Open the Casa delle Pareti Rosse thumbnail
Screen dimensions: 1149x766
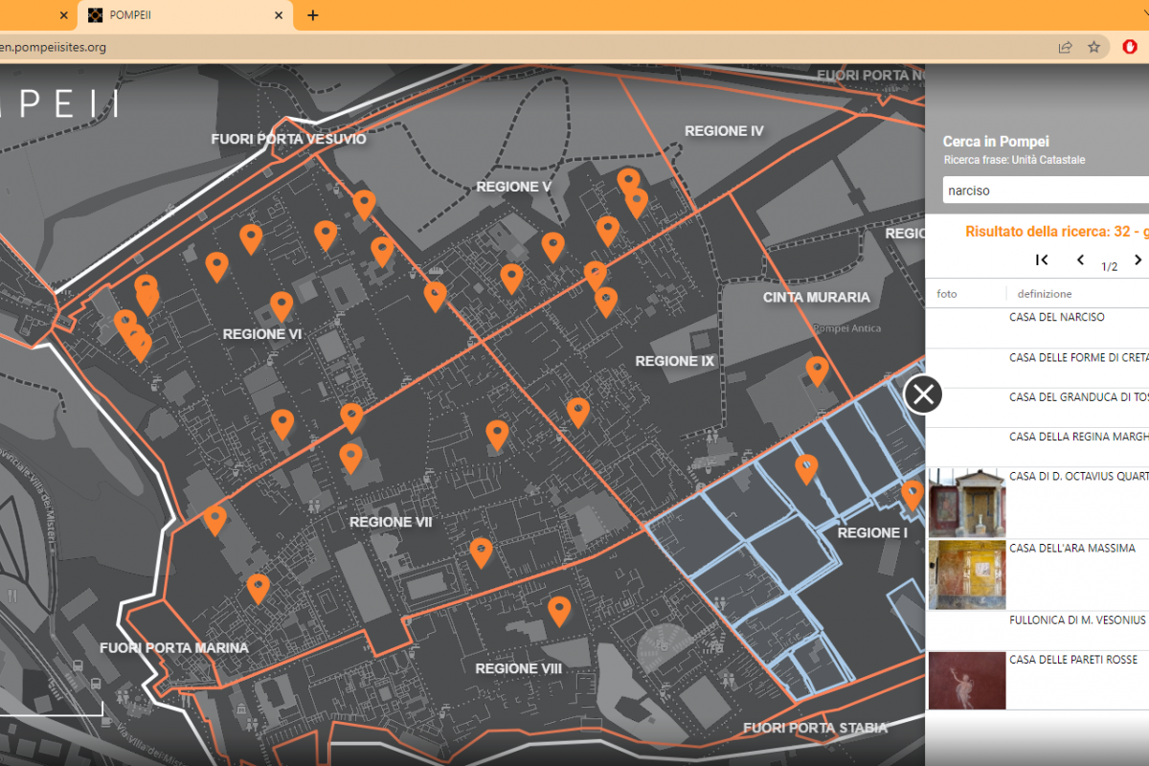(967, 681)
